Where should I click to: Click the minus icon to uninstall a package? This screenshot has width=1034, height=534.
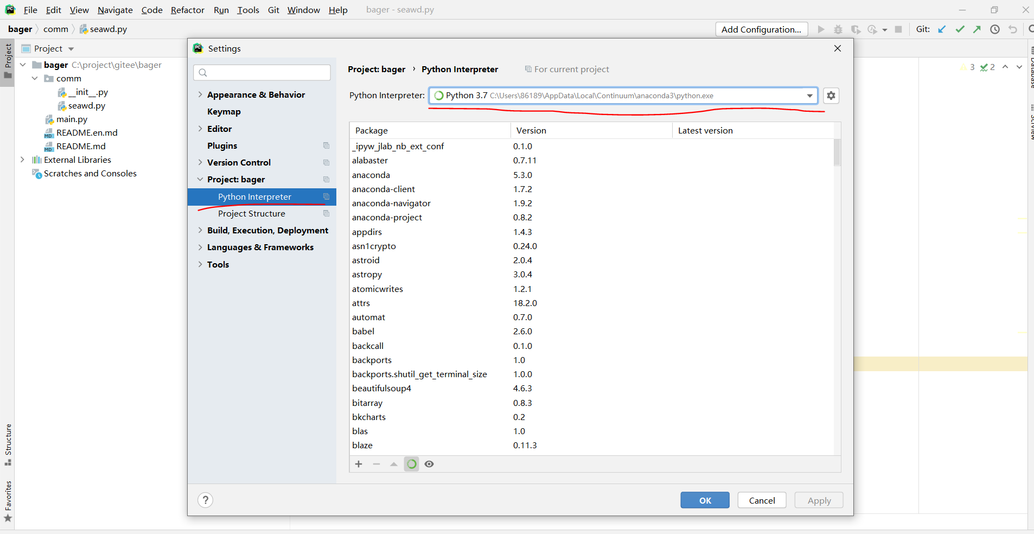click(376, 464)
